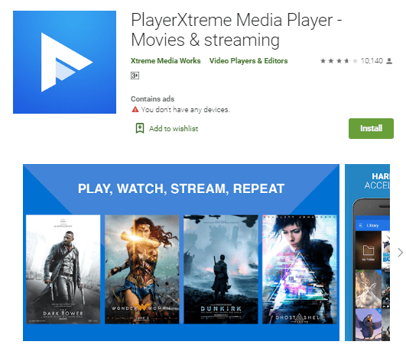The width and height of the screenshot is (406, 364).
Task: Click the reviewers person icon
Action: (x=389, y=61)
